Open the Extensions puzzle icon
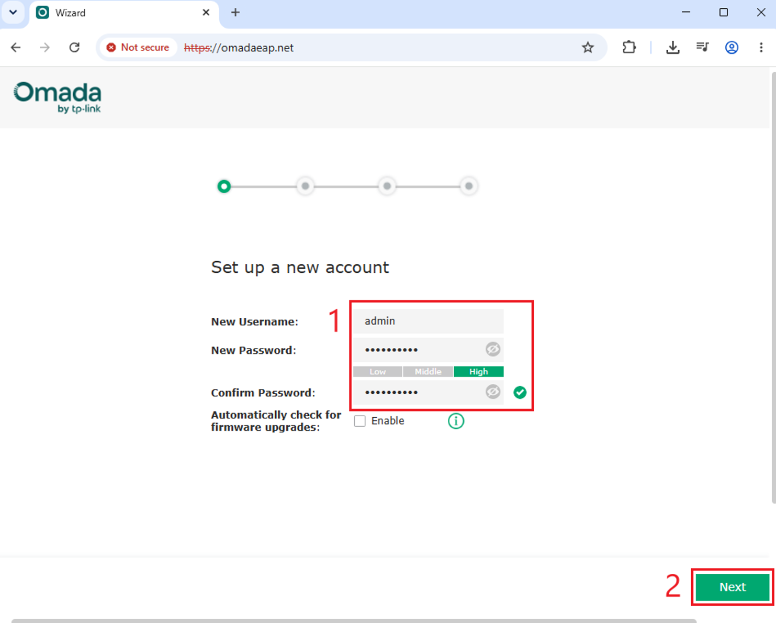This screenshot has width=776, height=623. [x=629, y=48]
